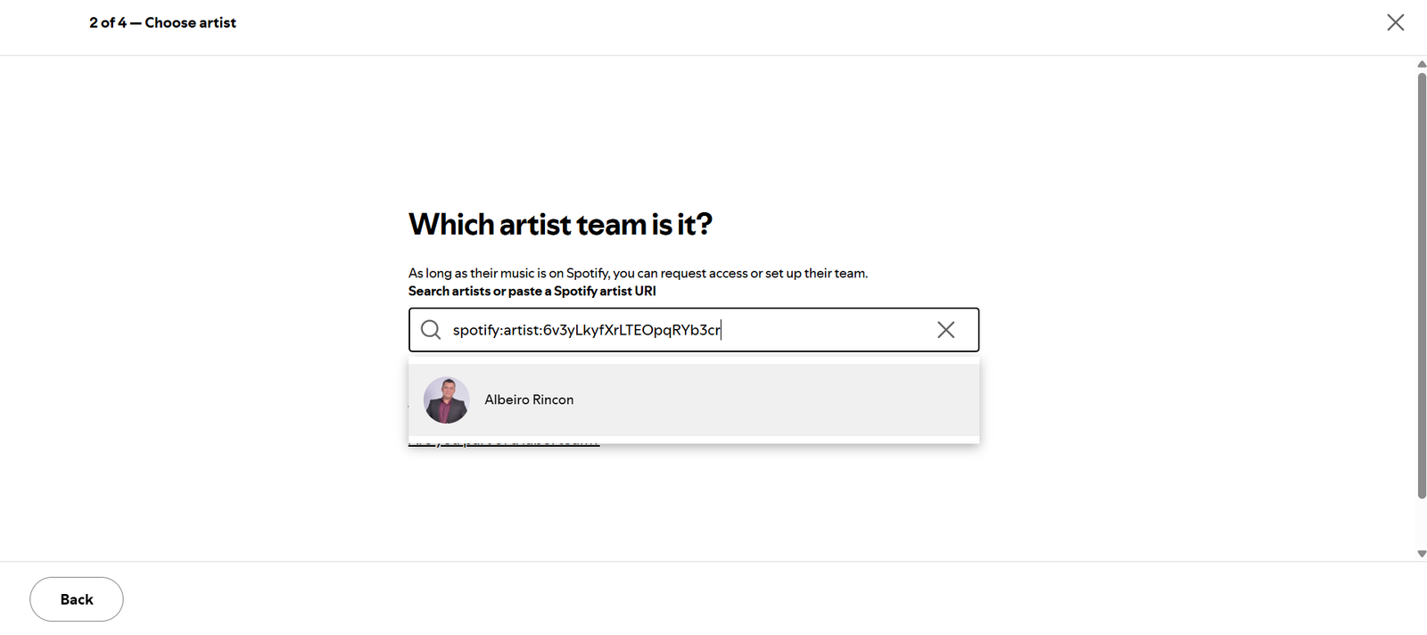Choose the Albeiro Rincon search result
Viewport: 1427px width, 635px height.
(x=694, y=400)
